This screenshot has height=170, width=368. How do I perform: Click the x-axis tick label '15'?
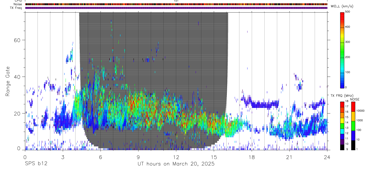click(214, 157)
